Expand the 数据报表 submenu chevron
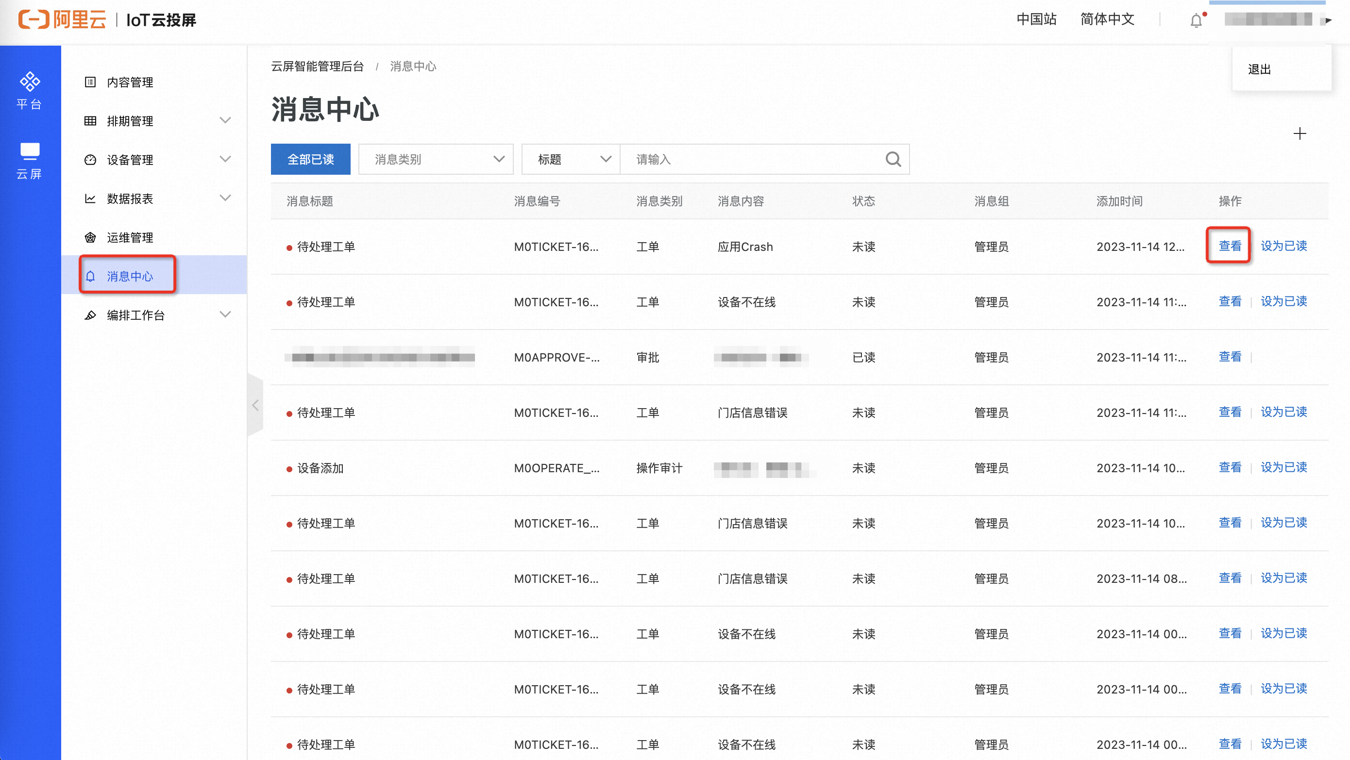1350x760 pixels. pyautogui.click(x=225, y=198)
